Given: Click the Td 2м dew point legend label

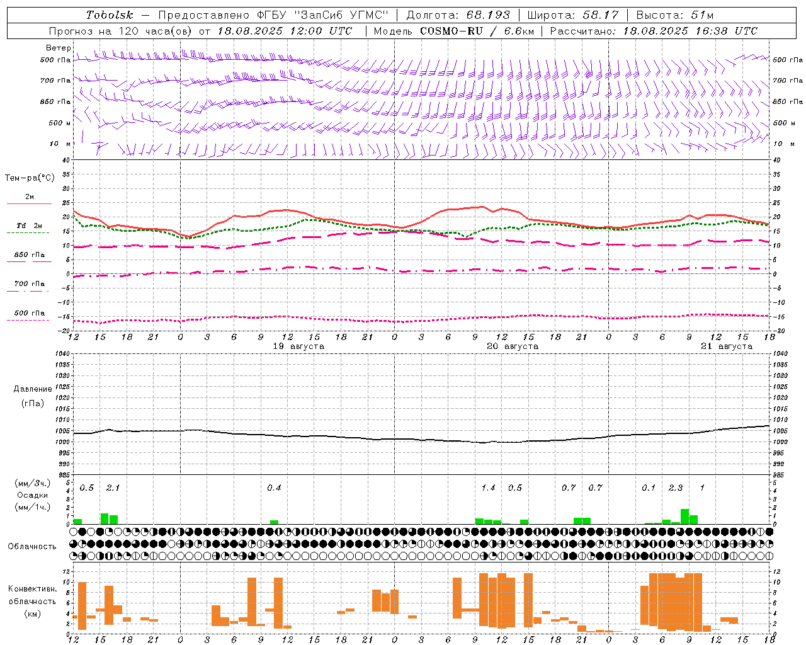Looking at the screenshot, I should [x=29, y=225].
